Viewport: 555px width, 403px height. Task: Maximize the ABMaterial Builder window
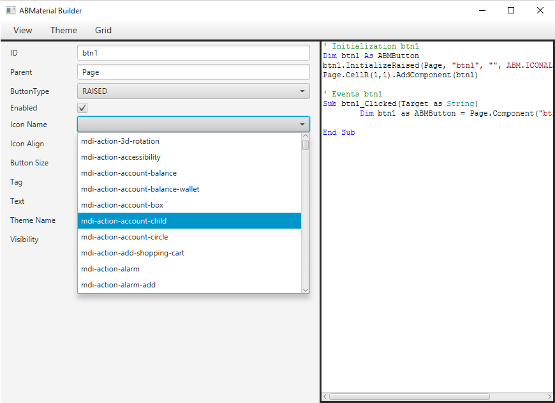coord(511,10)
